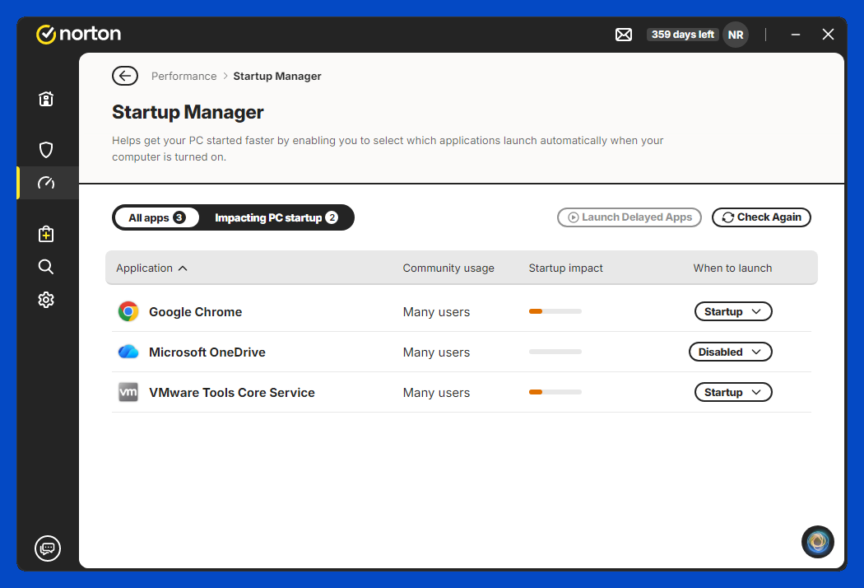Viewport: 864px width, 588px height.
Task: Switch to All apps tab
Action: (156, 217)
